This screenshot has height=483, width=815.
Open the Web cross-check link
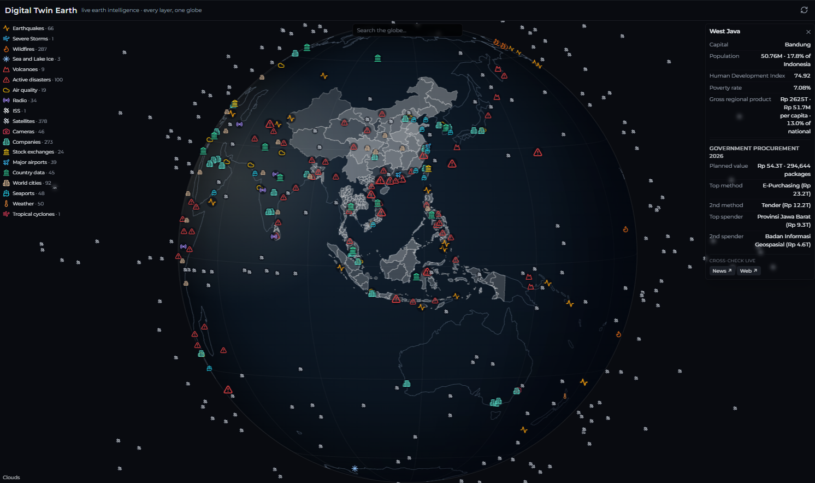pos(748,271)
